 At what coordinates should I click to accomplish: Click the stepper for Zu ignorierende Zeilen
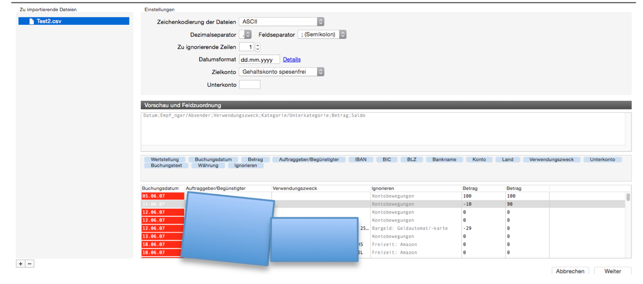click(257, 47)
